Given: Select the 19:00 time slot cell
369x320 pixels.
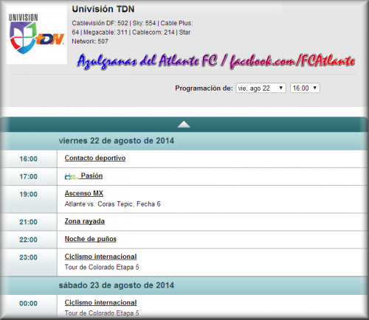Looking at the screenshot, I should click(29, 199).
